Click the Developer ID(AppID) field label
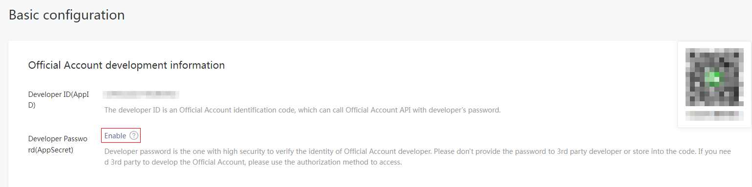Screen dimensions: 752x187 click(x=58, y=100)
